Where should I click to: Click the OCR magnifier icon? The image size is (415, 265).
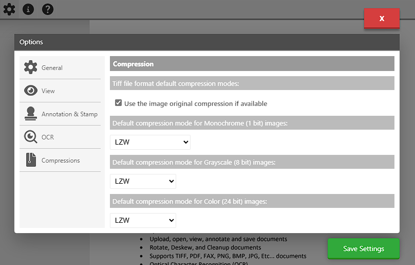31,137
